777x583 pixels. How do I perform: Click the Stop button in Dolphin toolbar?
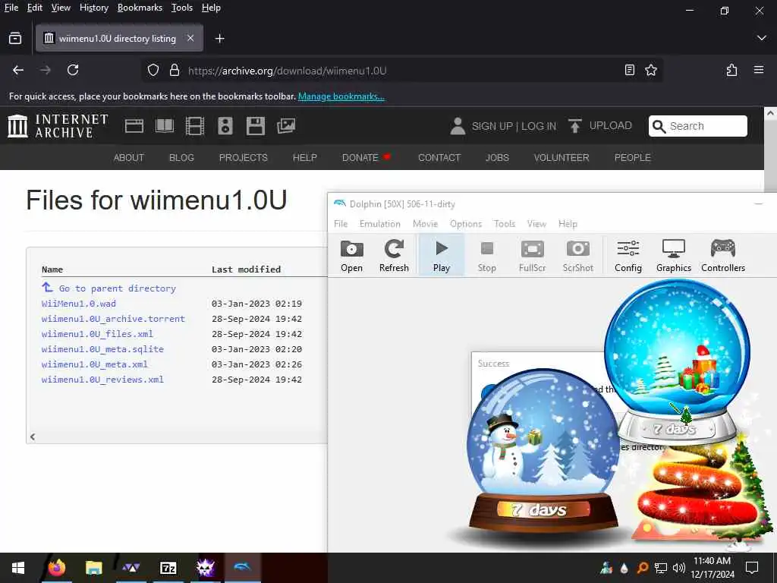coord(486,255)
